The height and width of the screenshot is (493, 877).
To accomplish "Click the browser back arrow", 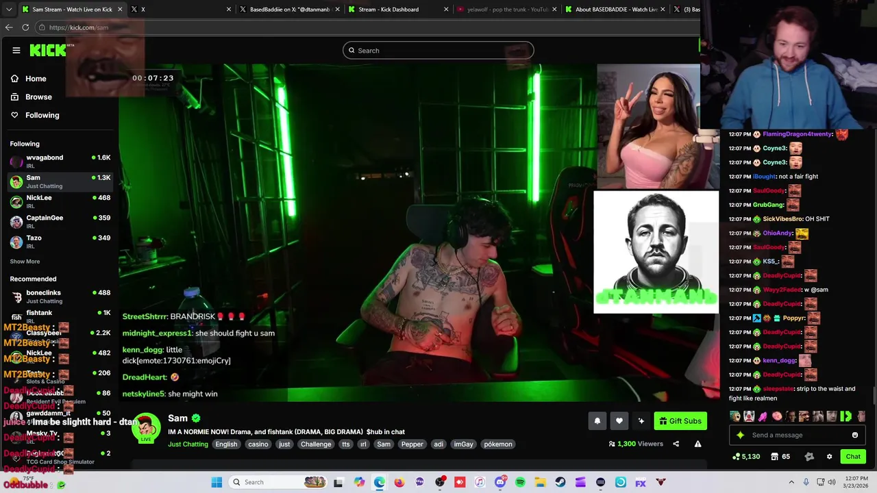I will pyautogui.click(x=9, y=27).
